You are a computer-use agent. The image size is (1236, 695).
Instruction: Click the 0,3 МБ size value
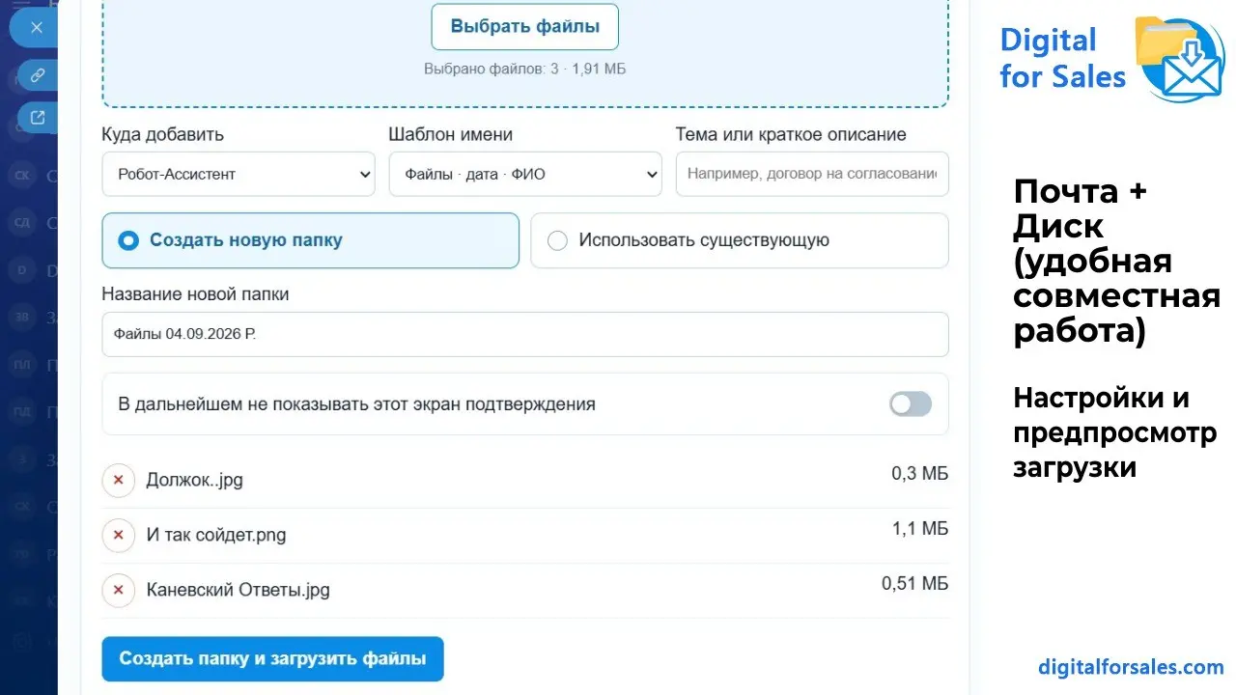tap(919, 473)
